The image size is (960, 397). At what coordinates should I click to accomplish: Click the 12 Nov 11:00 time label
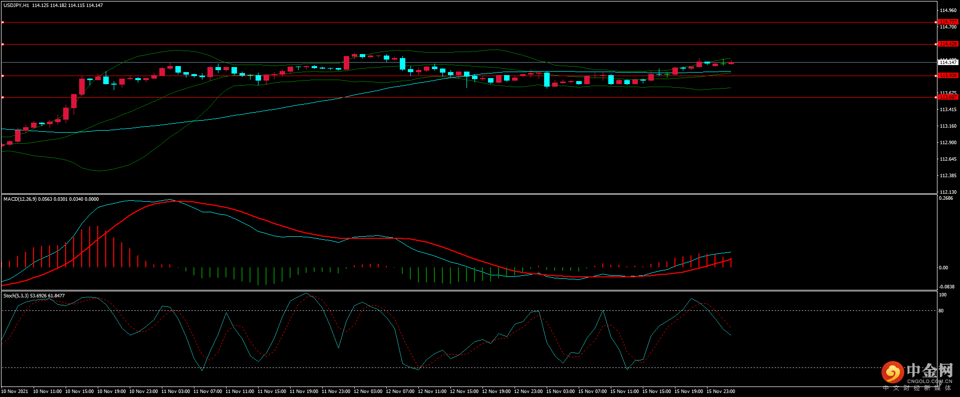pos(432,391)
